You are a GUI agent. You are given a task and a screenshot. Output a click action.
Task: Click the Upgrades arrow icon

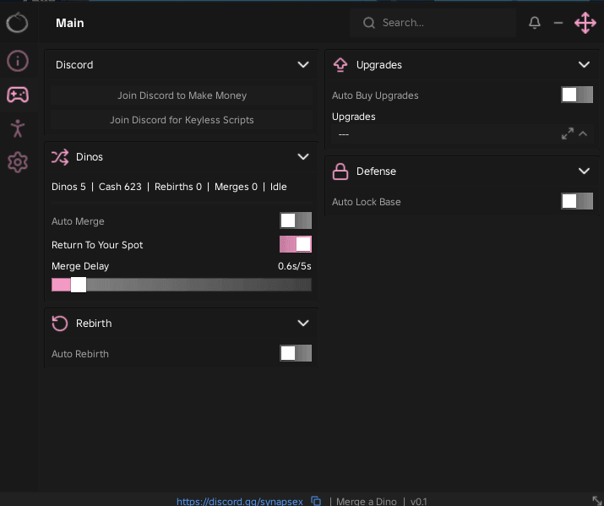click(340, 65)
